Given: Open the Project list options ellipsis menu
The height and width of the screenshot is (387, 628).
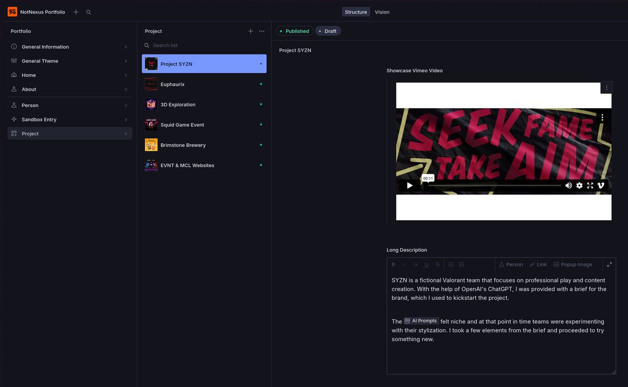Looking at the screenshot, I should tap(262, 31).
